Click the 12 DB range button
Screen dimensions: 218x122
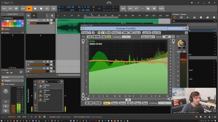click(x=89, y=37)
